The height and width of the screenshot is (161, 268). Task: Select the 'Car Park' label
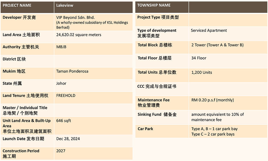coord(146,129)
